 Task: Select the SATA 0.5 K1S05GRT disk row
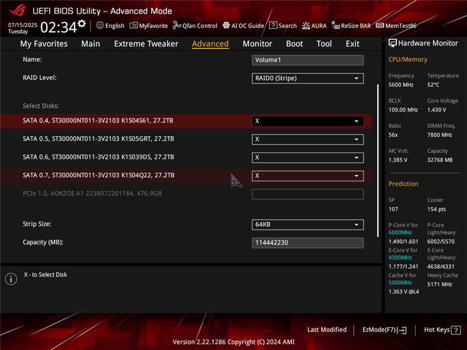[x=186, y=139]
